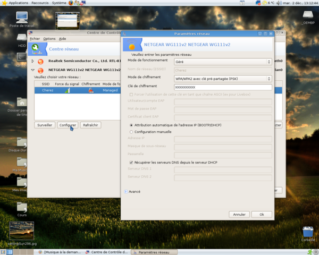This screenshot has width=319, height=255.
Task: Click the Rafraîchir button
Action: (x=90, y=125)
